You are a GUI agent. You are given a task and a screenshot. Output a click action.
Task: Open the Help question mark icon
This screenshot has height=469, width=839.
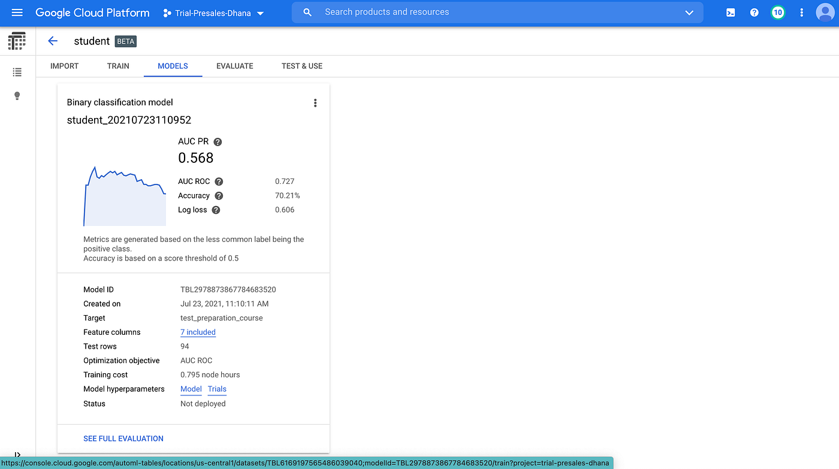(x=754, y=12)
